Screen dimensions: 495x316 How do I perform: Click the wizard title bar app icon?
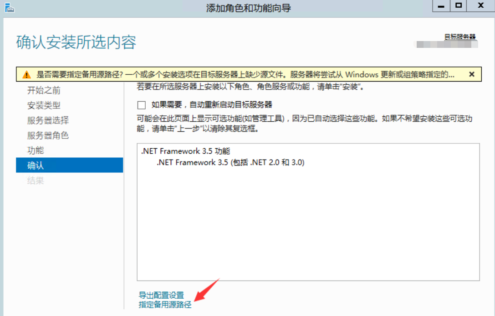10,8
